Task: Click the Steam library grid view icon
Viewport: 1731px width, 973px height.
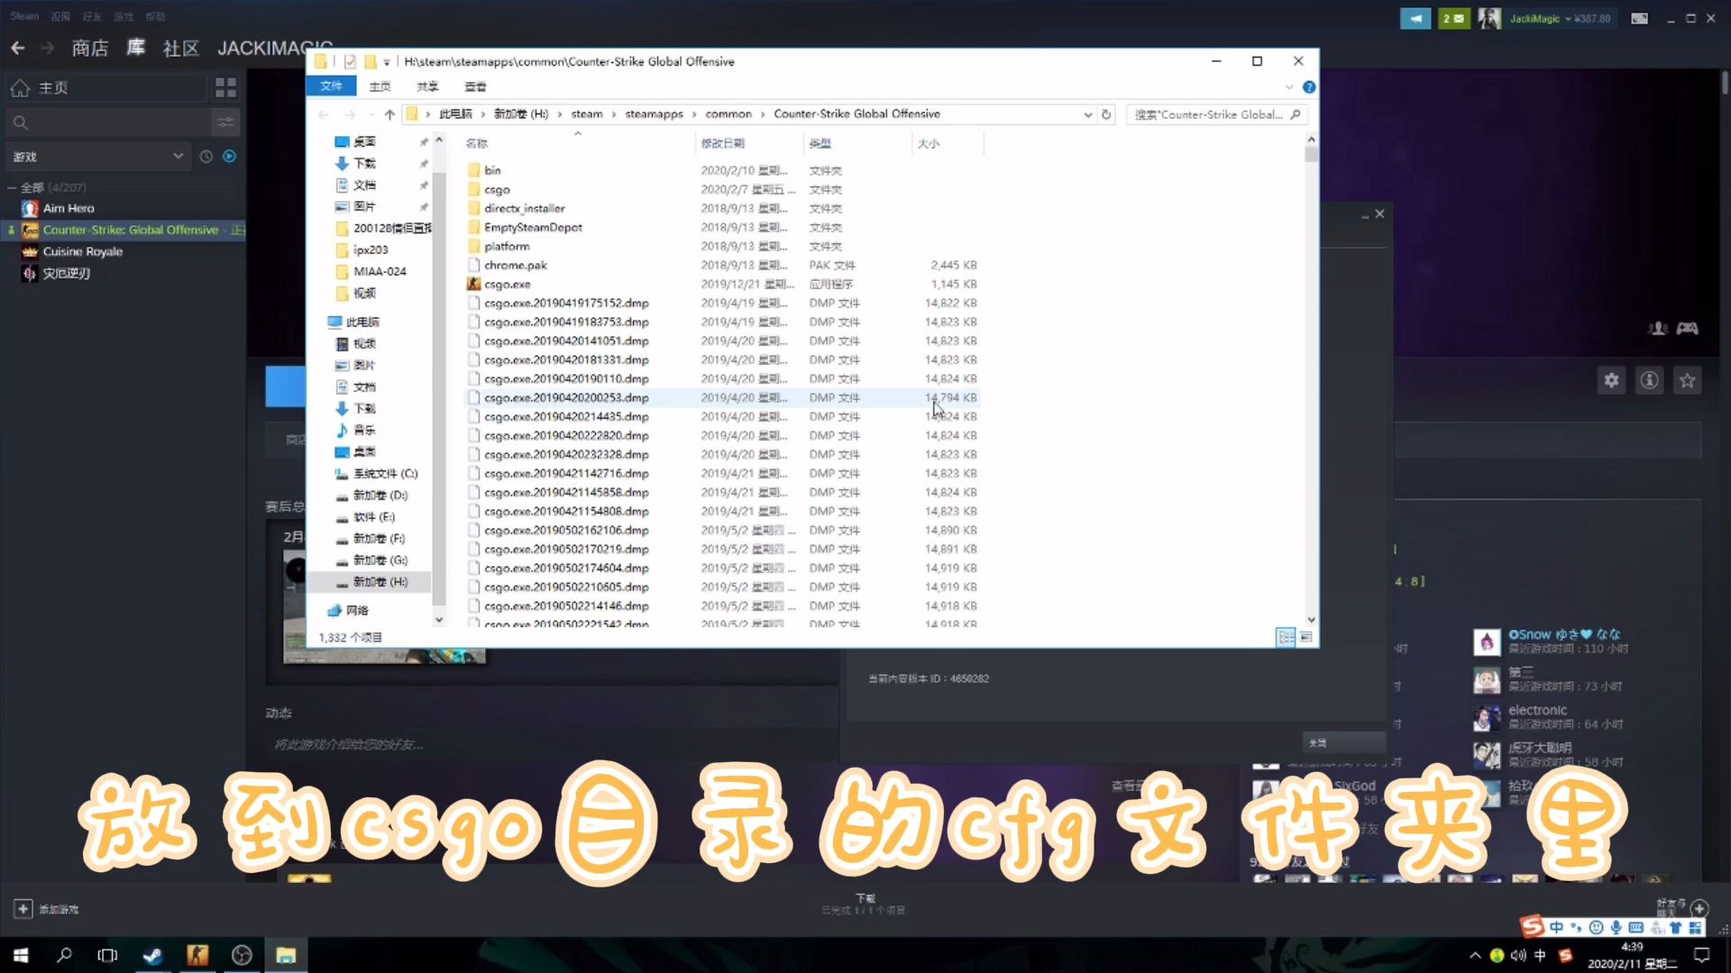Action: [225, 87]
